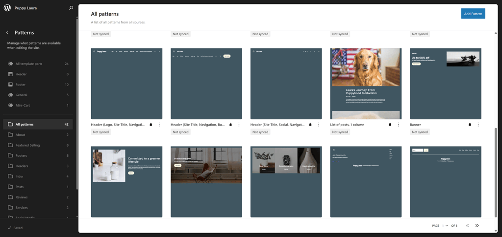Click the Featured Selling folder icon
Image resolution: width=502 pixels, height=237 pixels.
(x=10, y=145)
